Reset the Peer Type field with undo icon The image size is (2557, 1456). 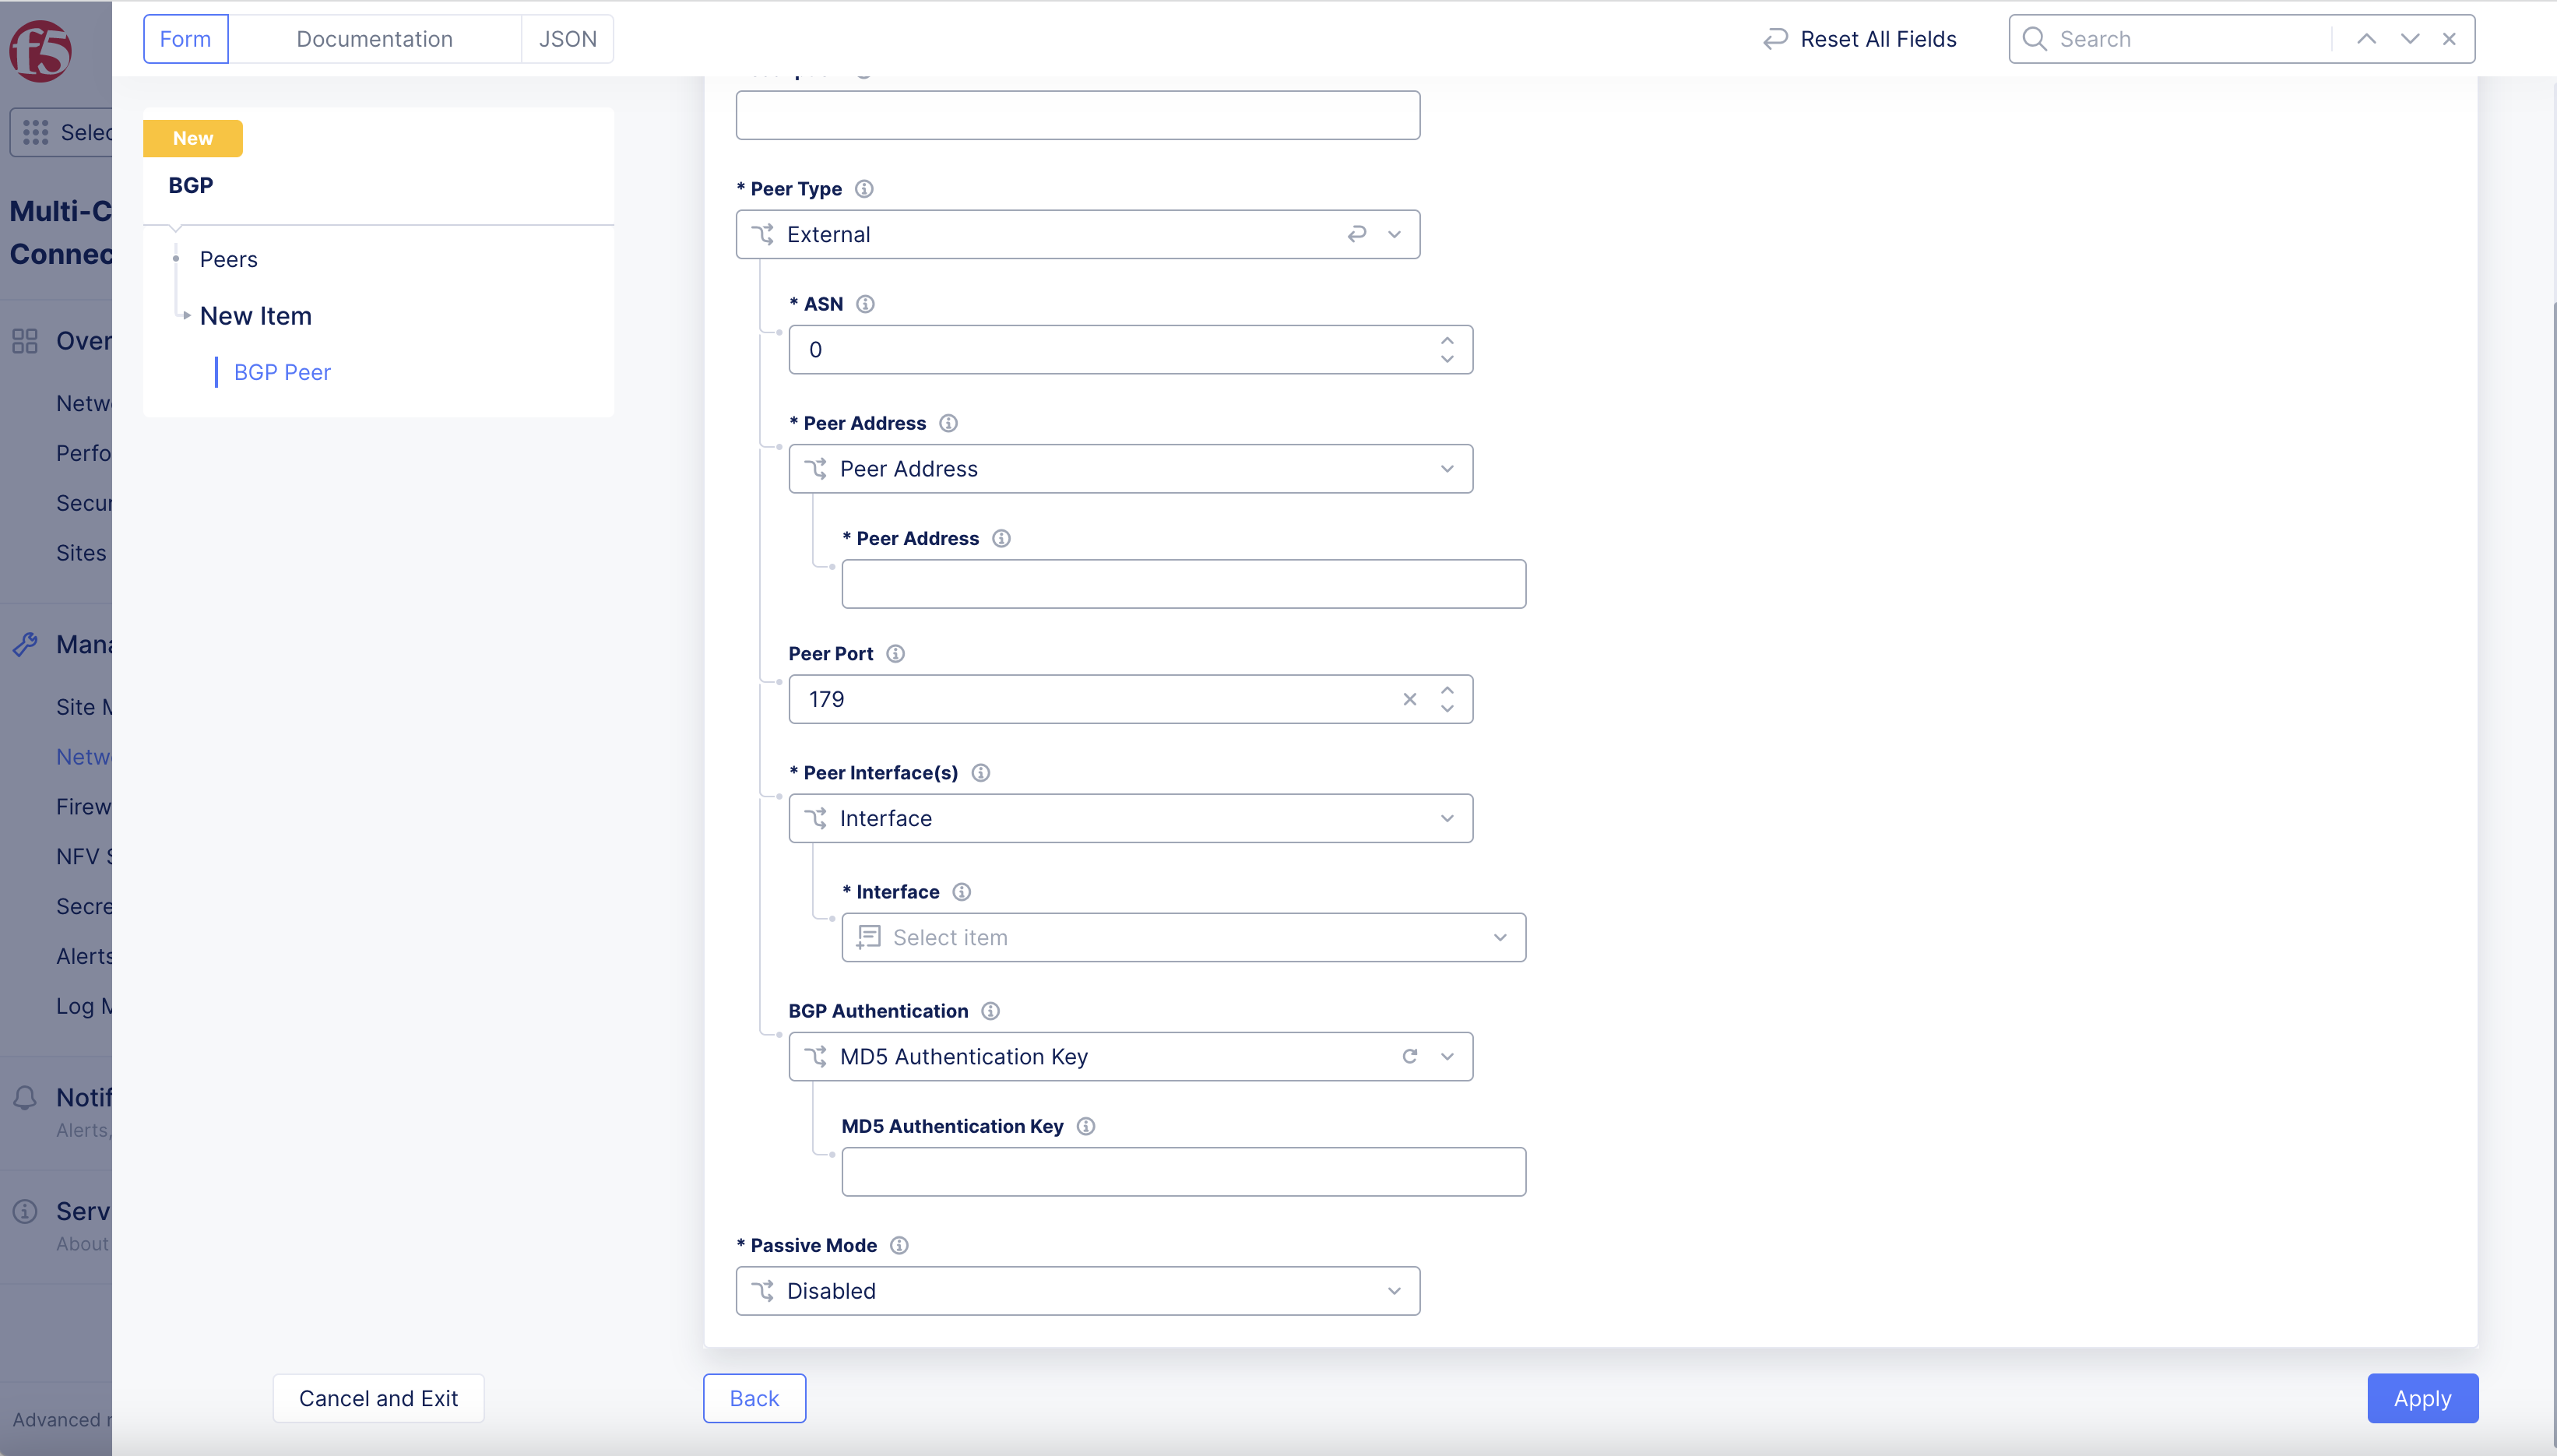coord(1356,234)
